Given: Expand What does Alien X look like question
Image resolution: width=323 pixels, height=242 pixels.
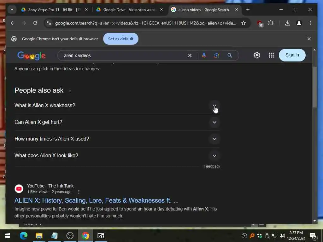Looking at the screenshot, I should (x=117, y=156).
